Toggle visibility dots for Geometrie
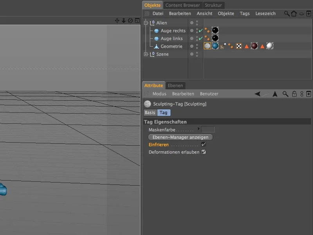This screenshot has height=235, width=313. pos(197,46)
